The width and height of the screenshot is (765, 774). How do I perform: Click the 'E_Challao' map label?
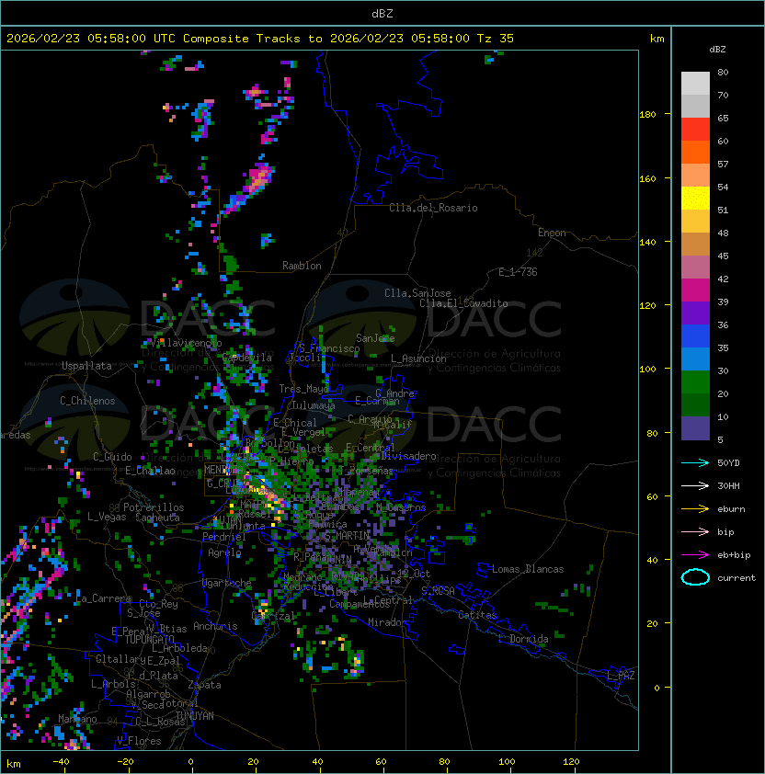[150, 471]
